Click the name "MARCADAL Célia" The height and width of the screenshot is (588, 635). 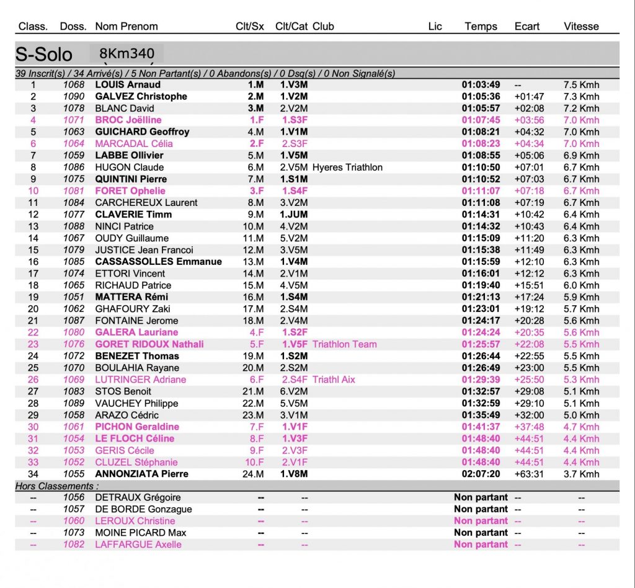(x=134, y=143)
